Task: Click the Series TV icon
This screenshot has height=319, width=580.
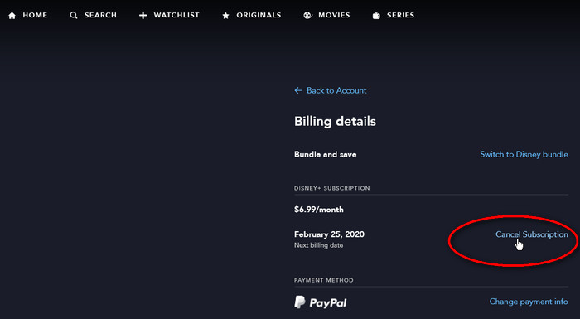Action: (376, 15)
